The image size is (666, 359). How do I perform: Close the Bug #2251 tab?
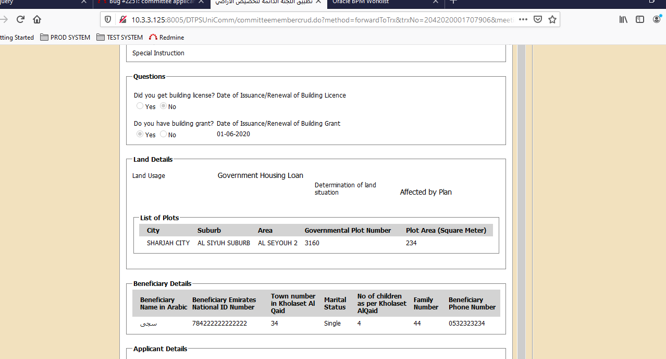[x=202, y=2]
